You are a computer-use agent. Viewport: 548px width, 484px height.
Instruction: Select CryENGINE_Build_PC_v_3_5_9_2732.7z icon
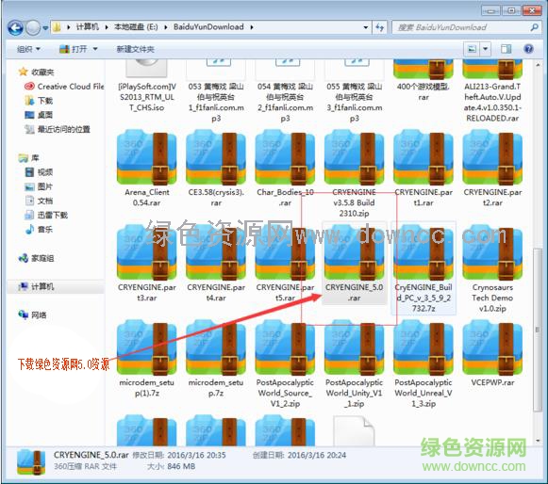pos(423,252)
